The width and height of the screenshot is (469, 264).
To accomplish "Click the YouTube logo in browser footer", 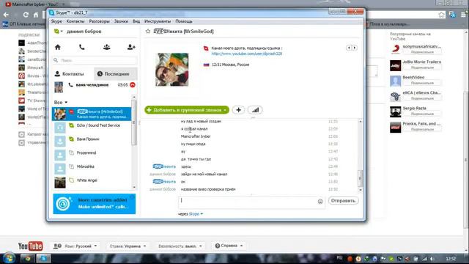I will pos(30,246).
